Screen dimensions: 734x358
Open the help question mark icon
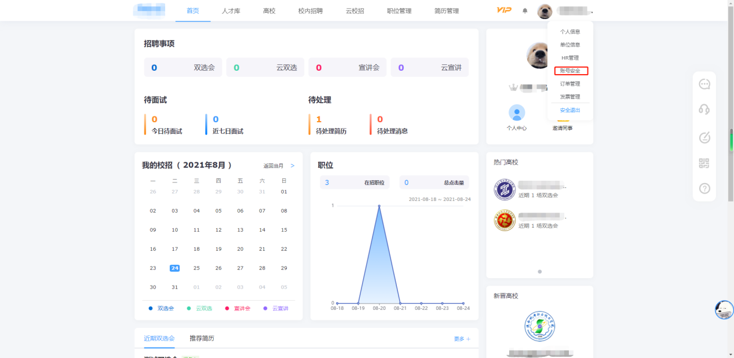coord(704,188)
